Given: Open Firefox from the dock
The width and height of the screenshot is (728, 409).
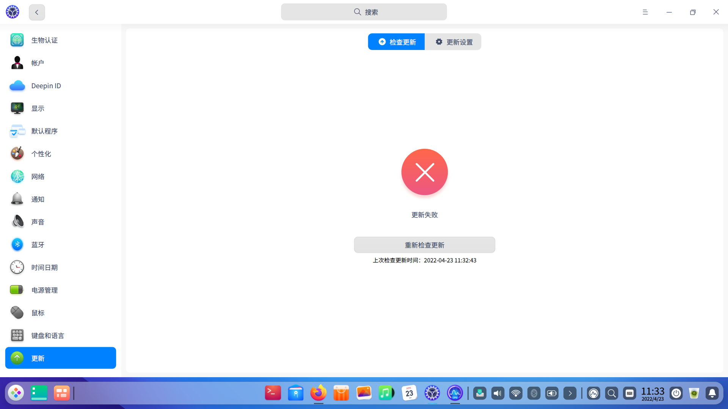Looking at the screenshot, I should tap(318, 393).
